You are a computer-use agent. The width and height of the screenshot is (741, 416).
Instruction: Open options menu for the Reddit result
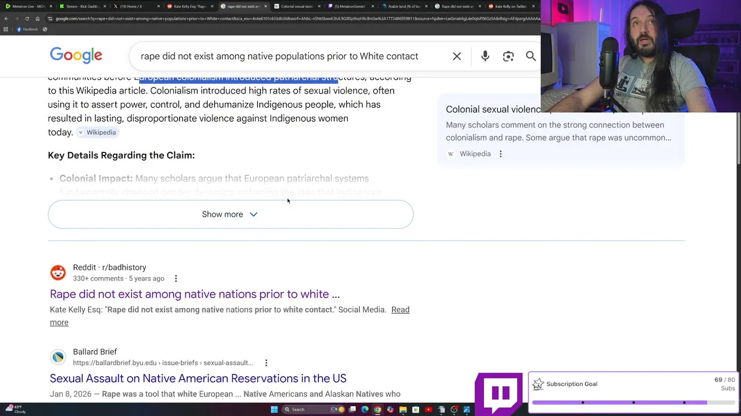pyautogui.click(x=176, y=278)
